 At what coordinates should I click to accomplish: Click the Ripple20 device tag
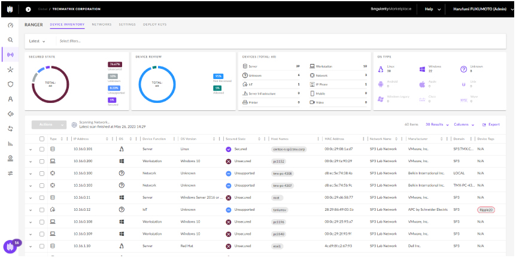tap(486, 210)
